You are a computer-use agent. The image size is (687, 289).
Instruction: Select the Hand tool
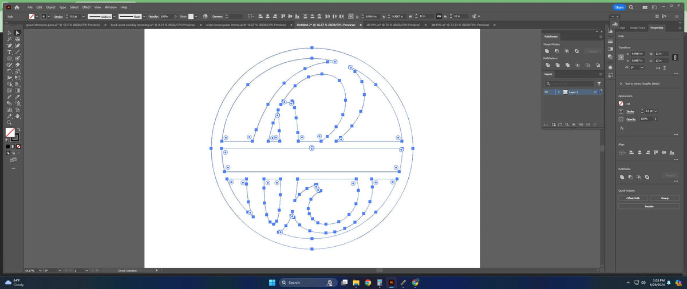pyautogui.click(x=18, y=116)
